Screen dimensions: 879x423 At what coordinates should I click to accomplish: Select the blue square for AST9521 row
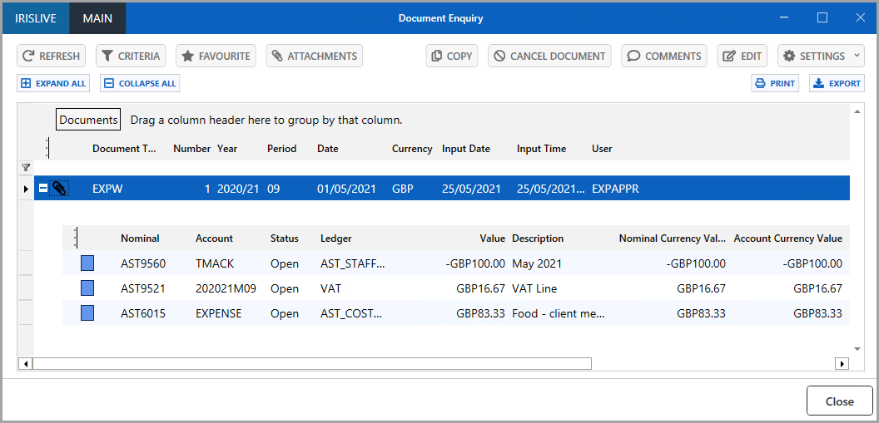87,288
